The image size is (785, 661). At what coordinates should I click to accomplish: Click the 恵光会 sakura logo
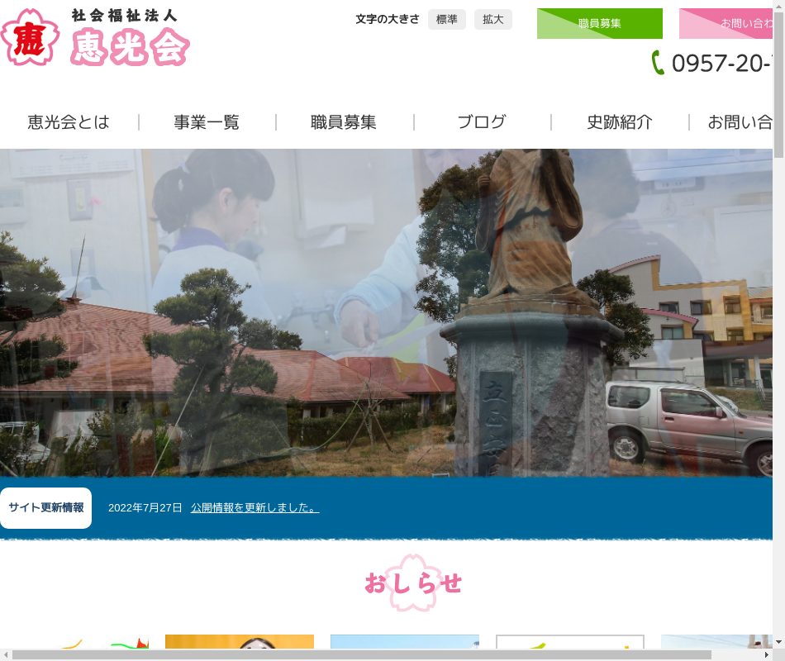click(x=95, y=37)
